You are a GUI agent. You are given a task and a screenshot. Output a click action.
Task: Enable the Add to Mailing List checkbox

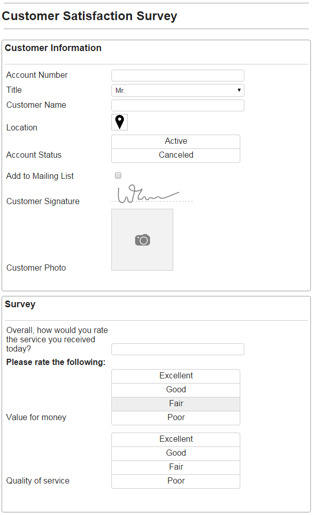tap(118, 175)
